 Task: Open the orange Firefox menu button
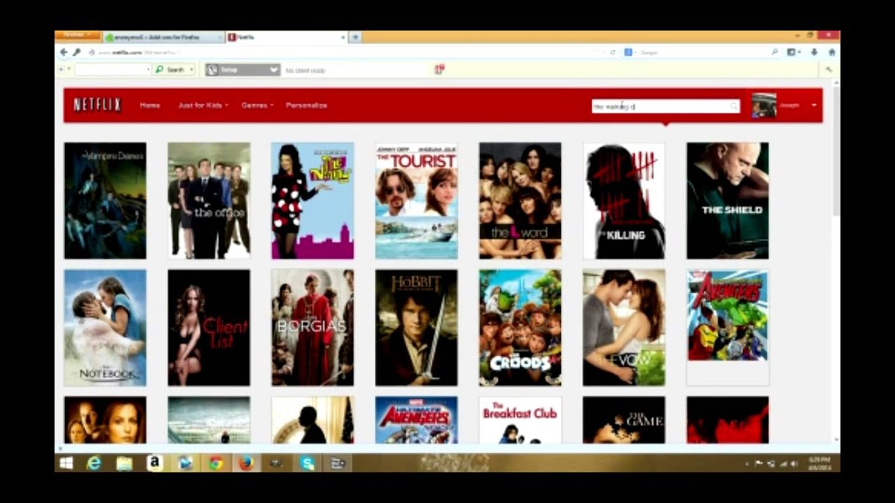[77, 35]
